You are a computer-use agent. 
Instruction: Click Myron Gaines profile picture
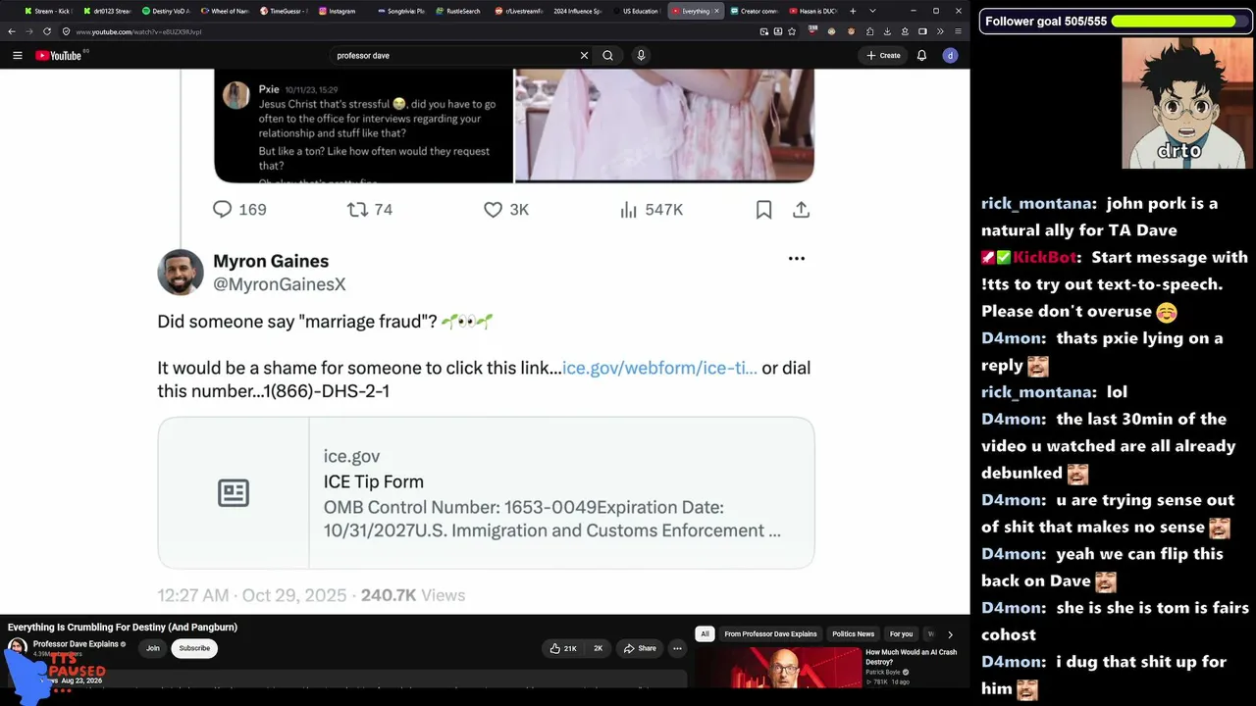click(181, 273)
